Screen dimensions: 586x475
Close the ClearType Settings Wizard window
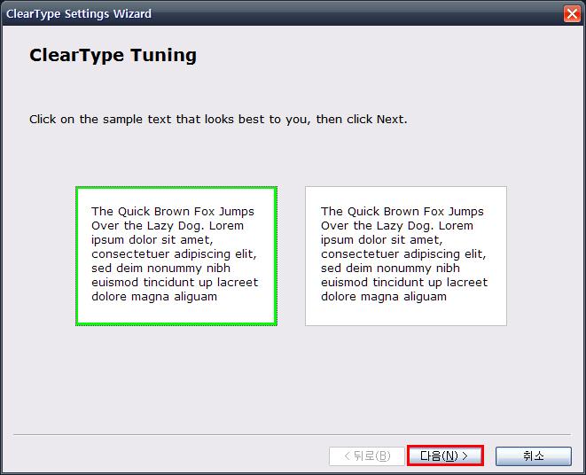coord(572,14)
